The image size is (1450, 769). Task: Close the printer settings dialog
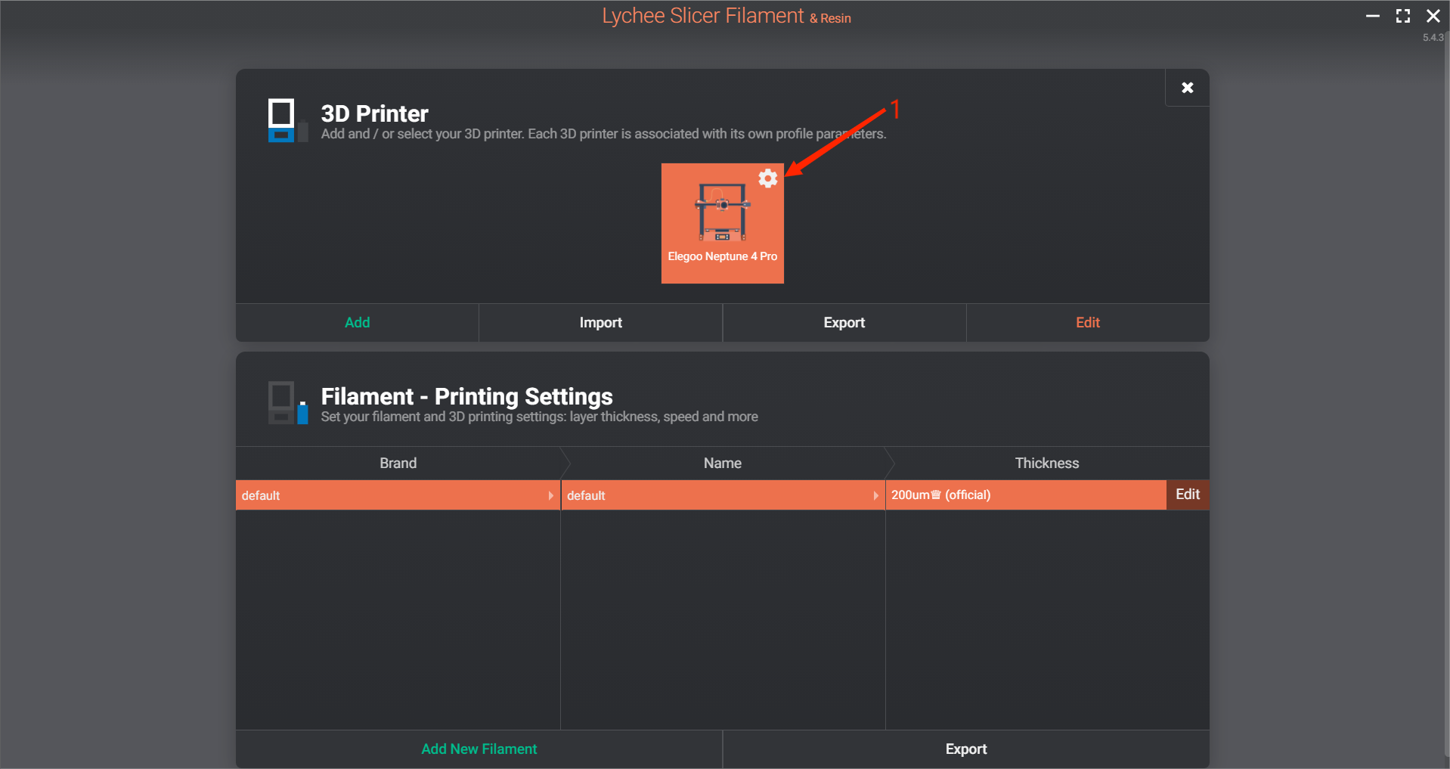click(x=1187, y=88)
